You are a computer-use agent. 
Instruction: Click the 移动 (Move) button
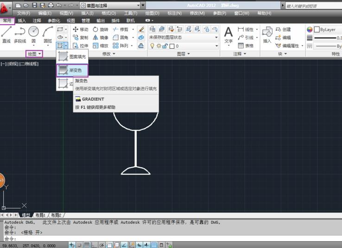80,29
